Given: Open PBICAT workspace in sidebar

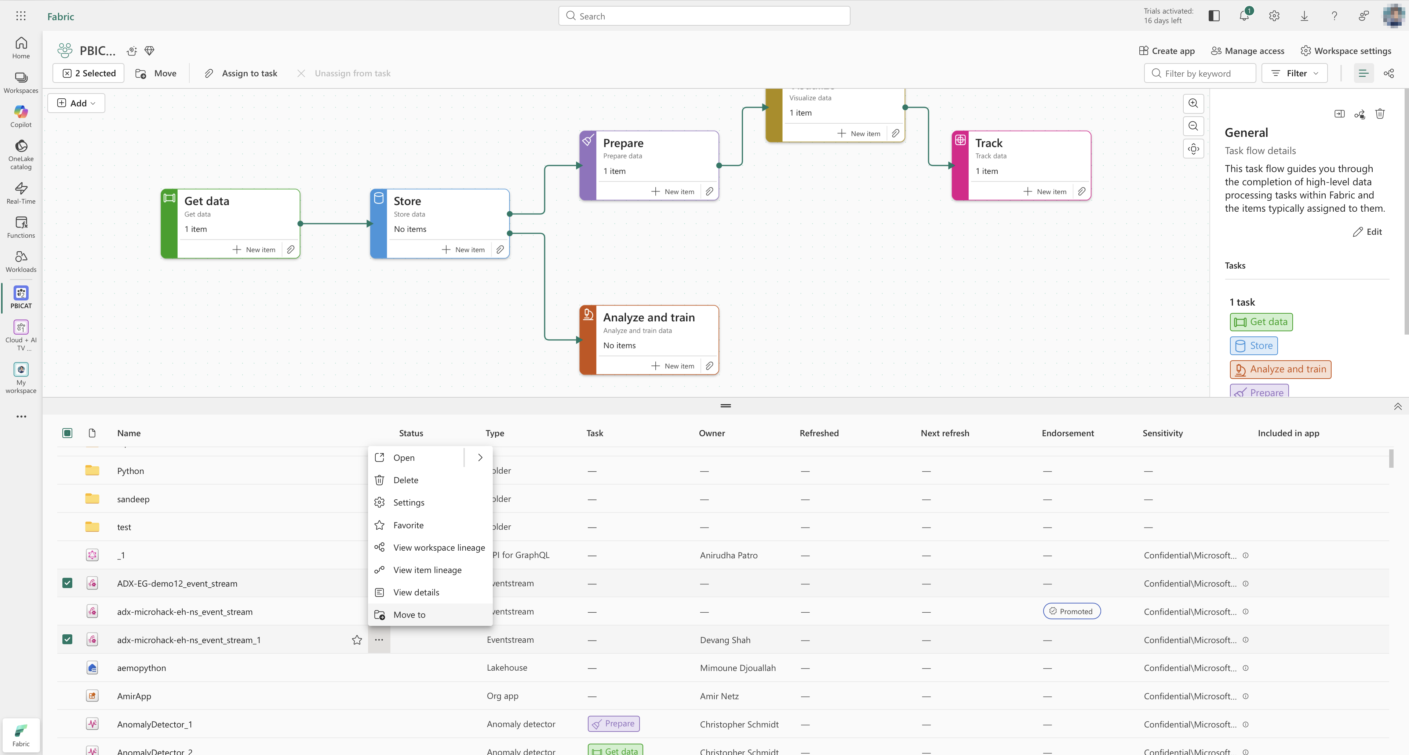Looking at the screenshot, I should coord(21,298).
